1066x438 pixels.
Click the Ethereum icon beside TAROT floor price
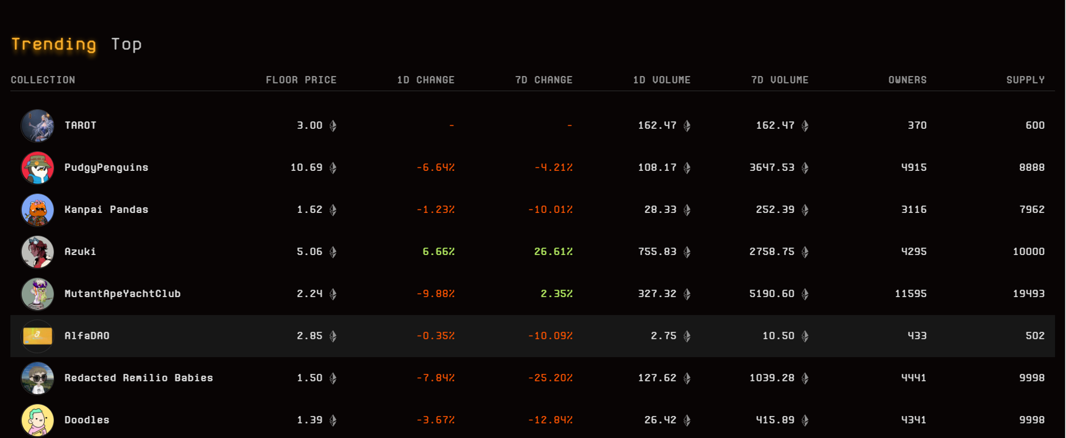tap(333, 126)
